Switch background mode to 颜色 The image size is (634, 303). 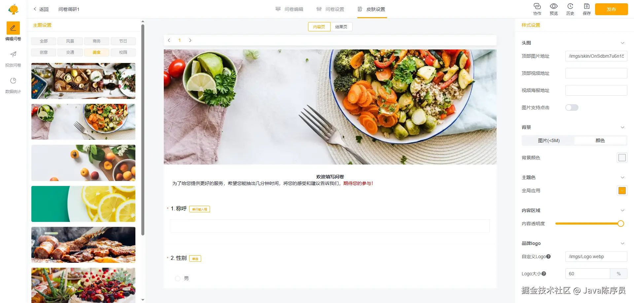coord(600,140)
